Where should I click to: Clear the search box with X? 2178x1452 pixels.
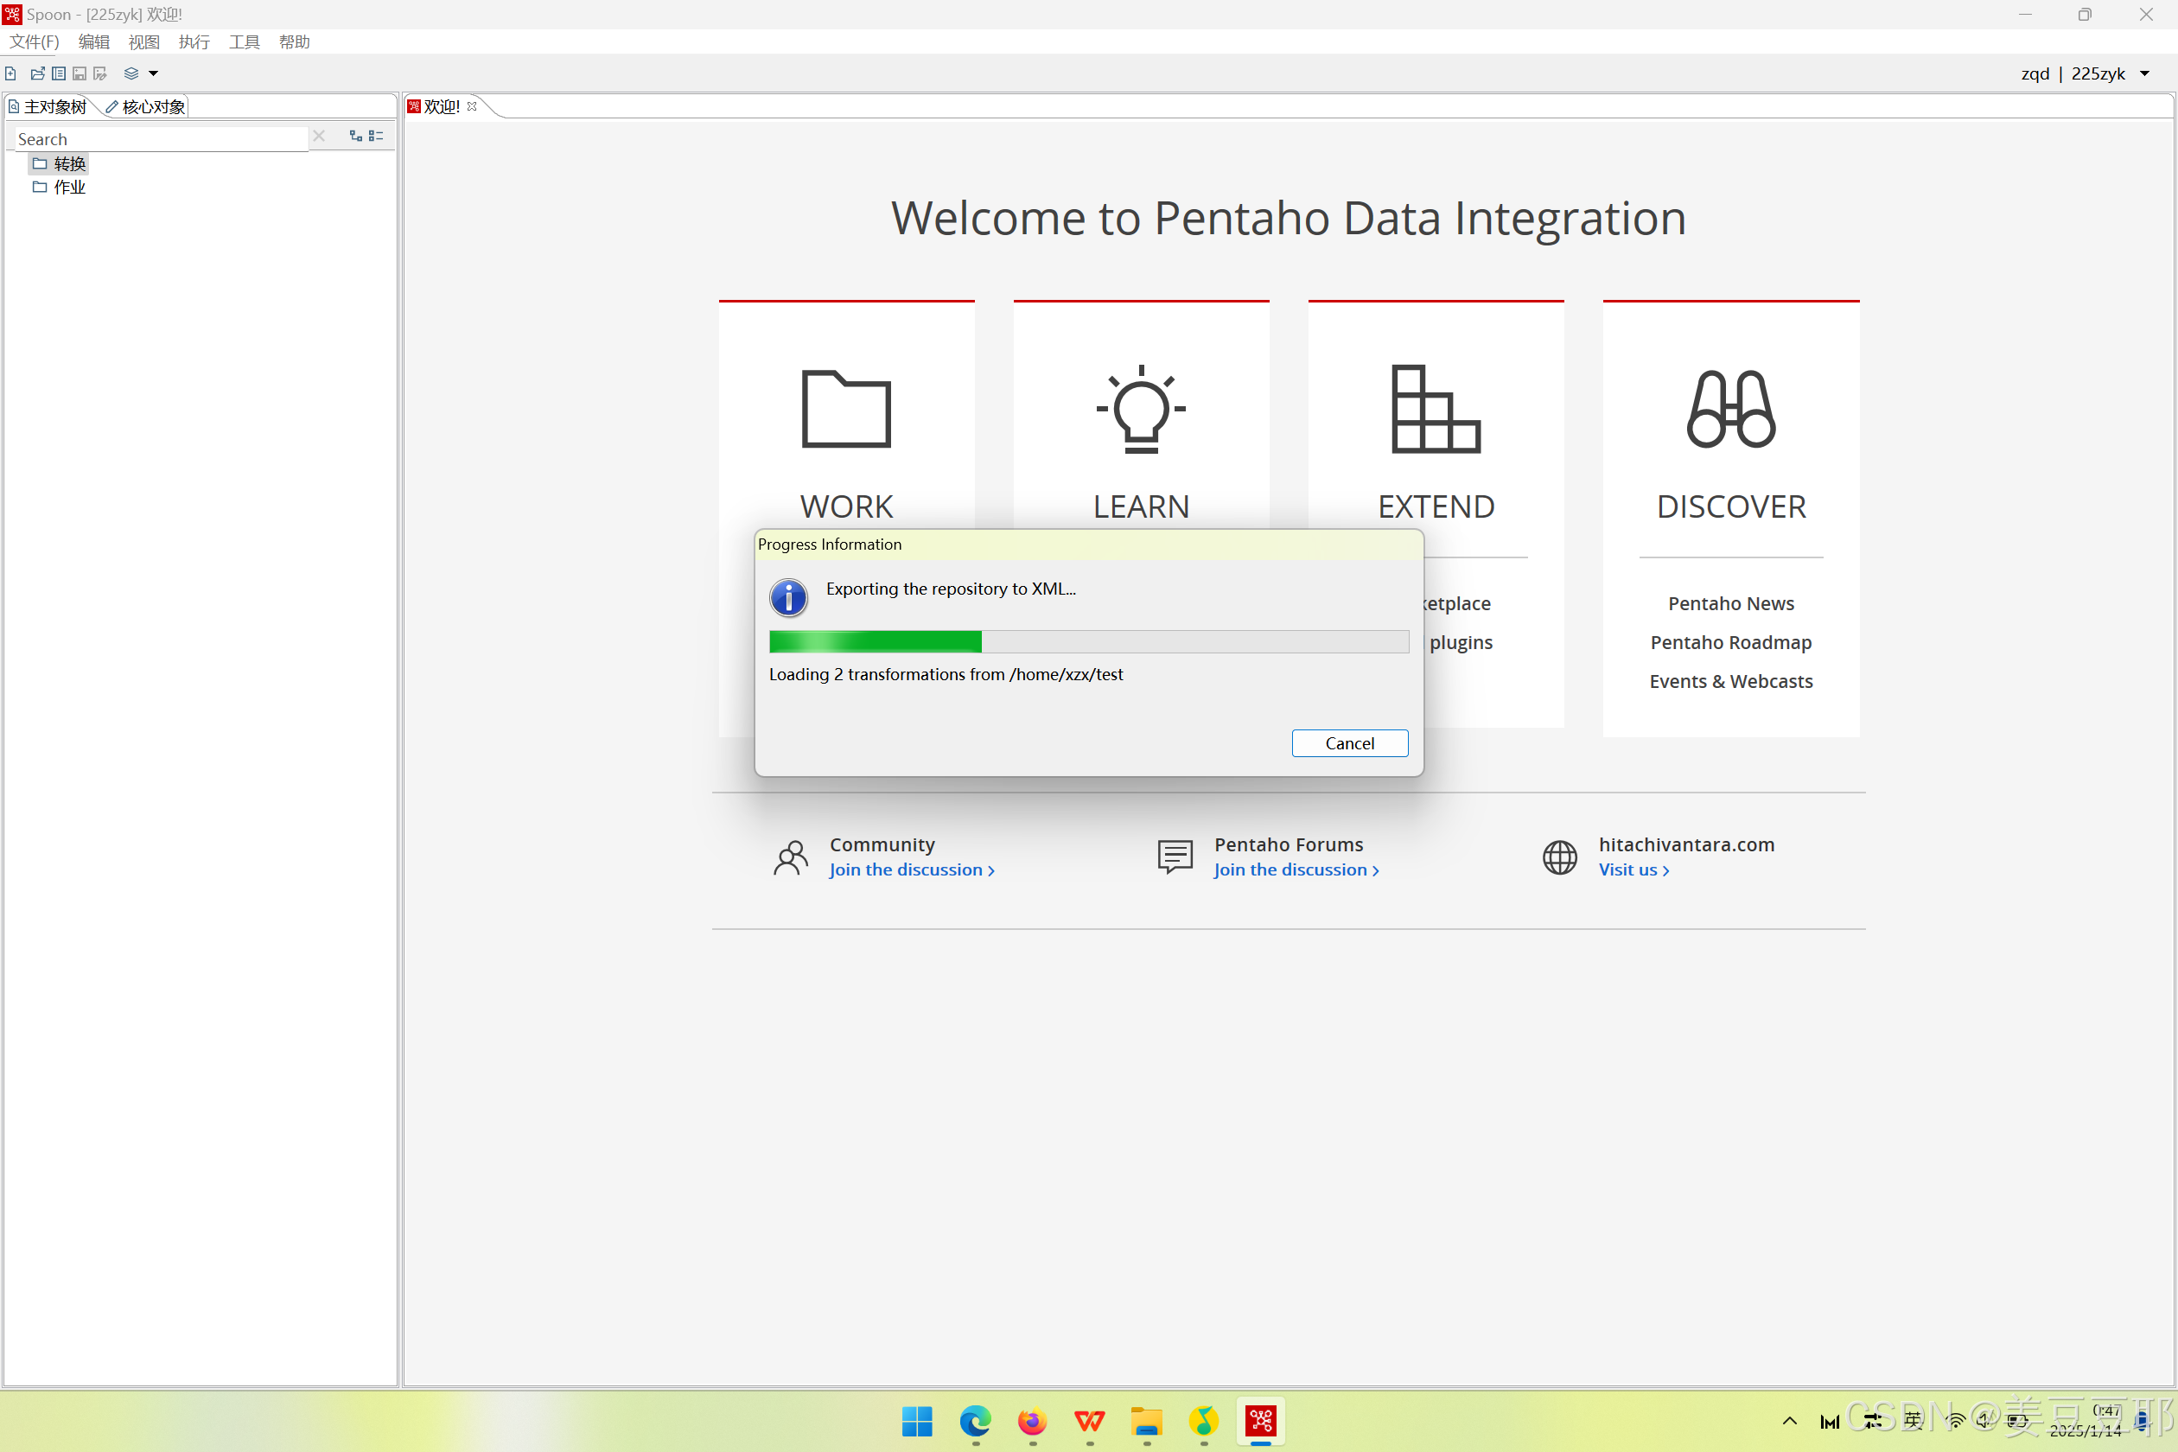pyautogui.click(x=319, y=137)
